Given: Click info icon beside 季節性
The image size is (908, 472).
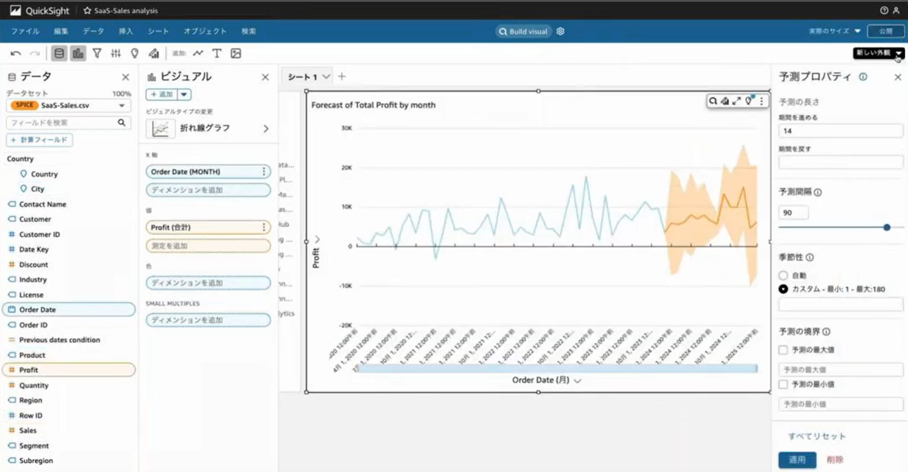Looking at the screenshot, I should pyautogui.click(x=810, y=257).
